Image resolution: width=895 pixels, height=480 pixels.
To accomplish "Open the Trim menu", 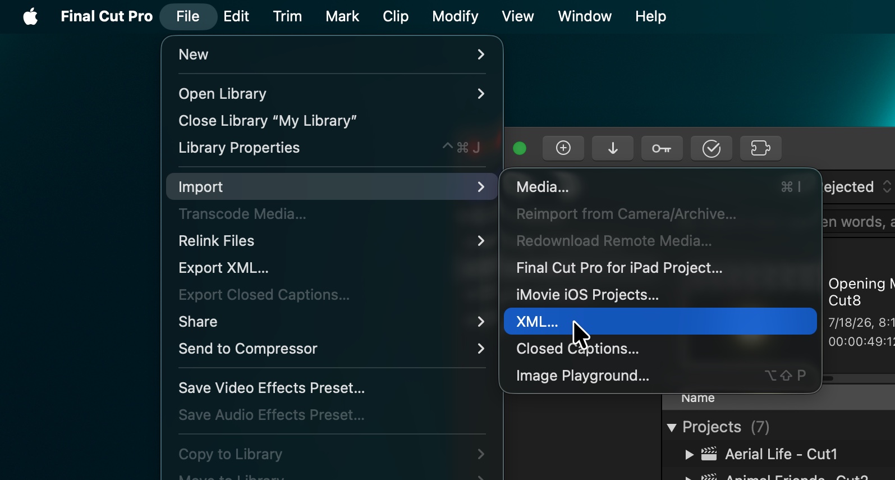I will click(x=287, y=17).
